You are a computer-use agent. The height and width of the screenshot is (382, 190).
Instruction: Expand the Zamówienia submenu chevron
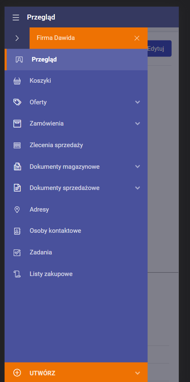pos(138,123)
